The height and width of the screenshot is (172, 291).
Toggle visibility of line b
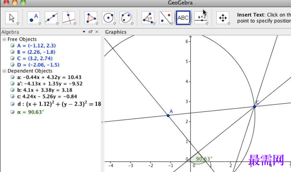tap(13, 90)
